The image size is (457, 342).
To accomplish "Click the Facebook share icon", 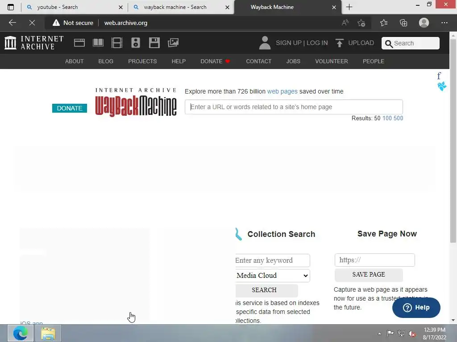I will 439,76.
